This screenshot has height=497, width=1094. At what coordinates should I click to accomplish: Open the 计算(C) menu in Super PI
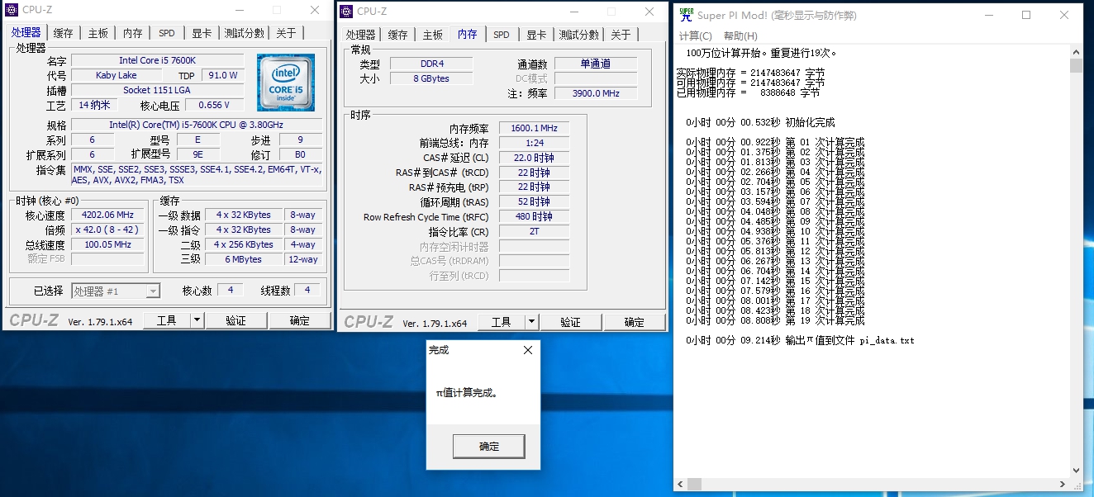[x=695, y=37]
